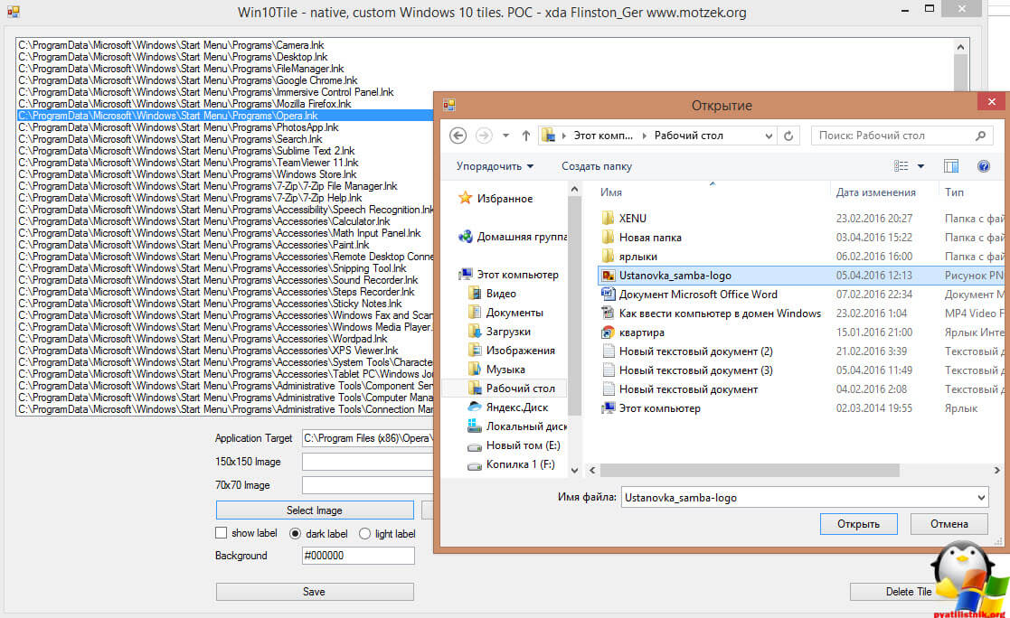Open the help question mark icon
The height and width of the screenshot is (618, 1010).
point(983,166)
